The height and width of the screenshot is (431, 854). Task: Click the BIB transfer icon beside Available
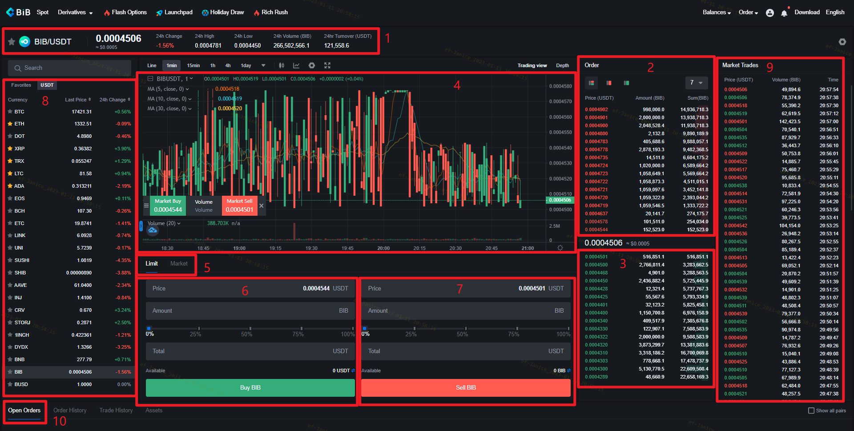pos(569,371)
